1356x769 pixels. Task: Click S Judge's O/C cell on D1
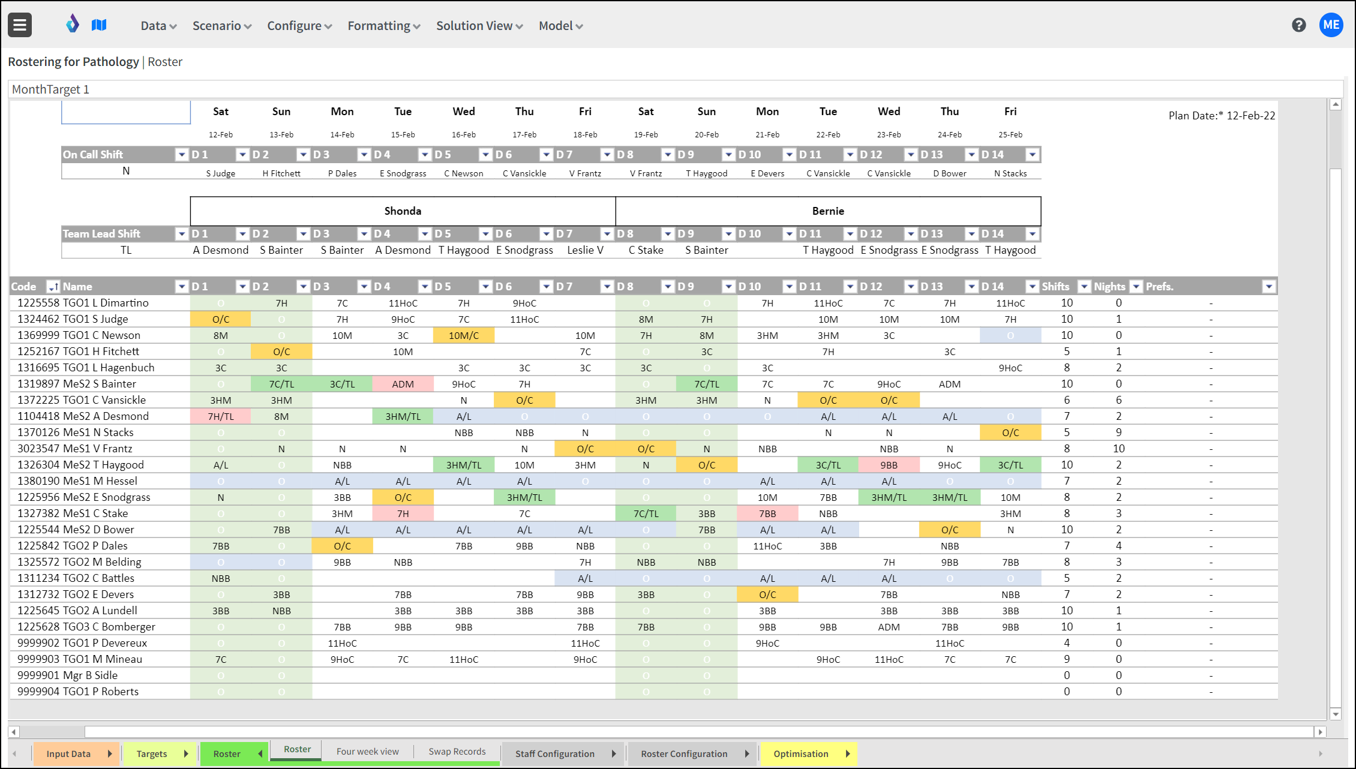pyautogui.click(x=221, y=319)
